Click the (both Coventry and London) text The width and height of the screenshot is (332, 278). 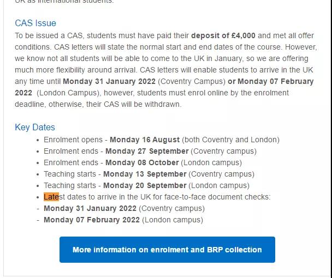pos(230,140)
